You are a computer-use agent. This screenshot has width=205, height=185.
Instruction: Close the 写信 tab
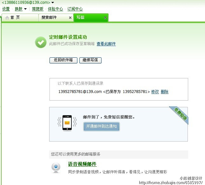click(x=105, y=18)
